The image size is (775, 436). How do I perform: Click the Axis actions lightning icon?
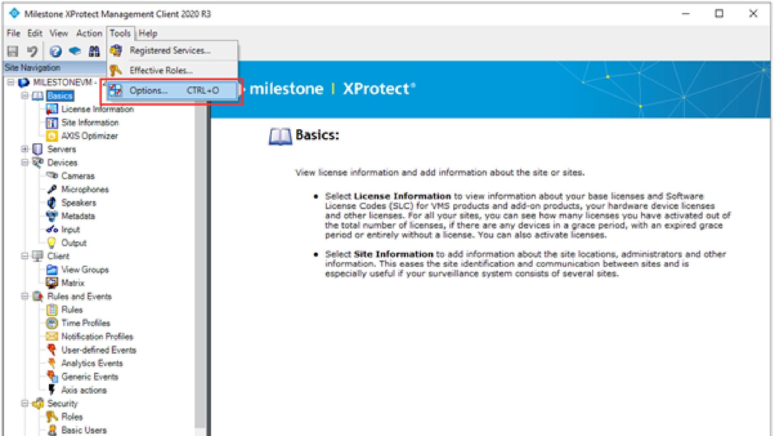point(52,390)
